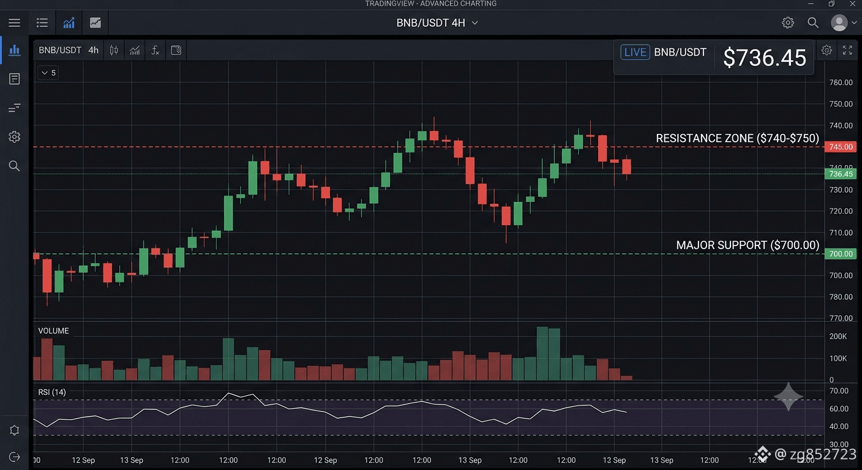Open the watchlist list icon
This screenshot has height=470, width=862.
tap(42, 23)
